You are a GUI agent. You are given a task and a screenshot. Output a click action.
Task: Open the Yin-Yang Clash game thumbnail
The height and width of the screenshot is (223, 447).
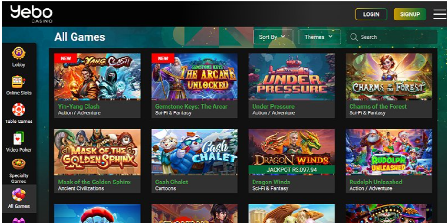97,76
